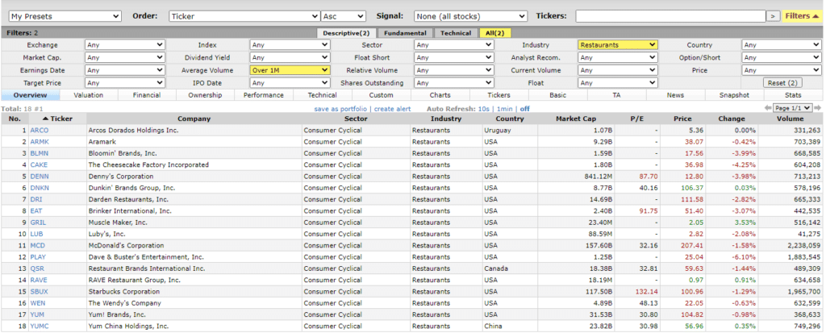Open the IPO Date dropdown
This screenshot has width=826, height=333.
pyautogui.click(x=290, y=83)
